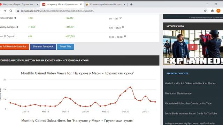Click the Jan 21 axis label
223x125 pixels.
tap(145, 112)
